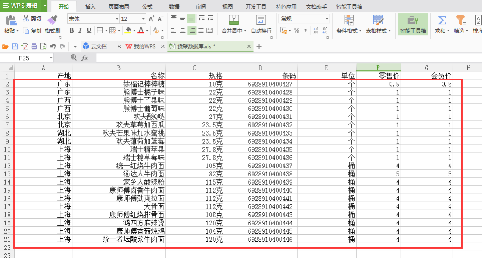Increase font size with the A+ icon
Viewport: 482px width, 258px height.
[151, 19]
